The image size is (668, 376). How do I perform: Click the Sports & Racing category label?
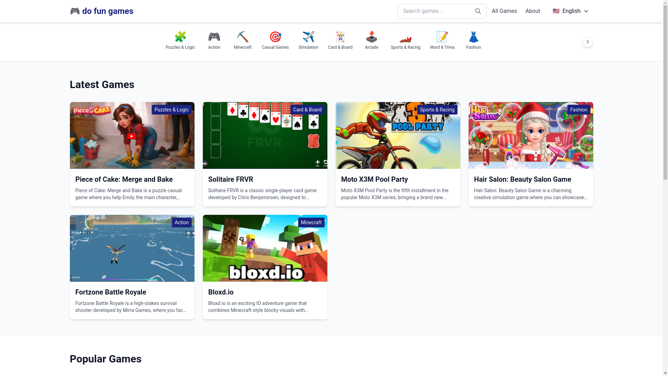pos(405,47)
